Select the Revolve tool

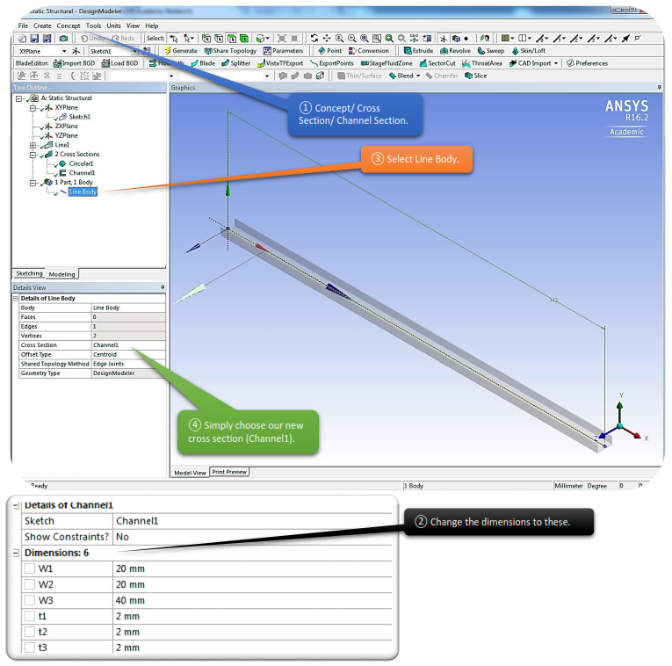456,51
